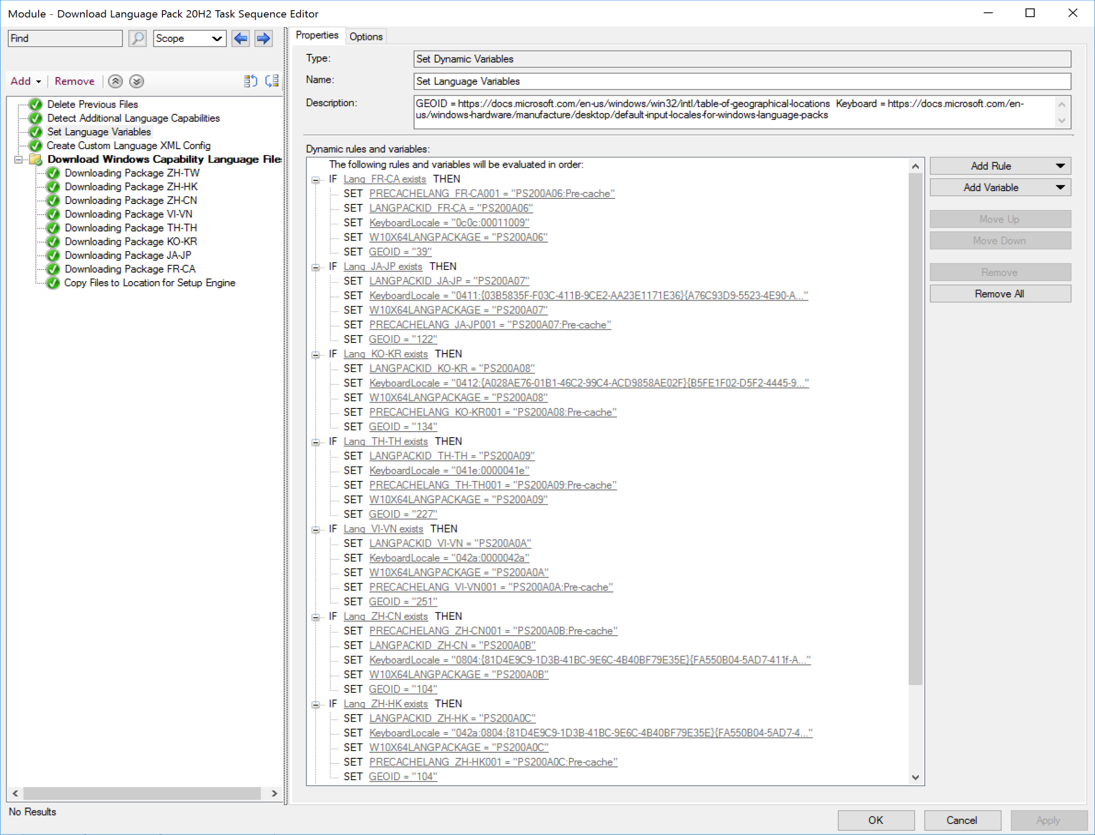The height and width of the screenshot is (835, 1095).
Task: Click into the Name field
Action: (x=742, y=81)
